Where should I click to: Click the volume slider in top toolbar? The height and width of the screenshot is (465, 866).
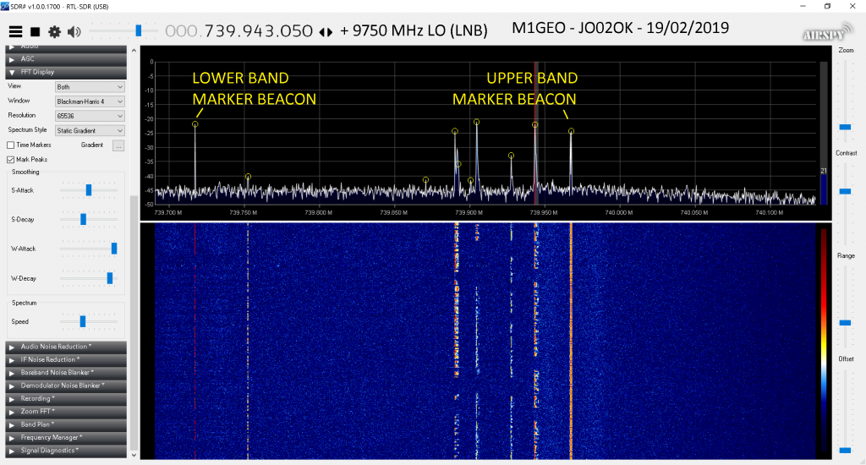(x=123, y=31)
